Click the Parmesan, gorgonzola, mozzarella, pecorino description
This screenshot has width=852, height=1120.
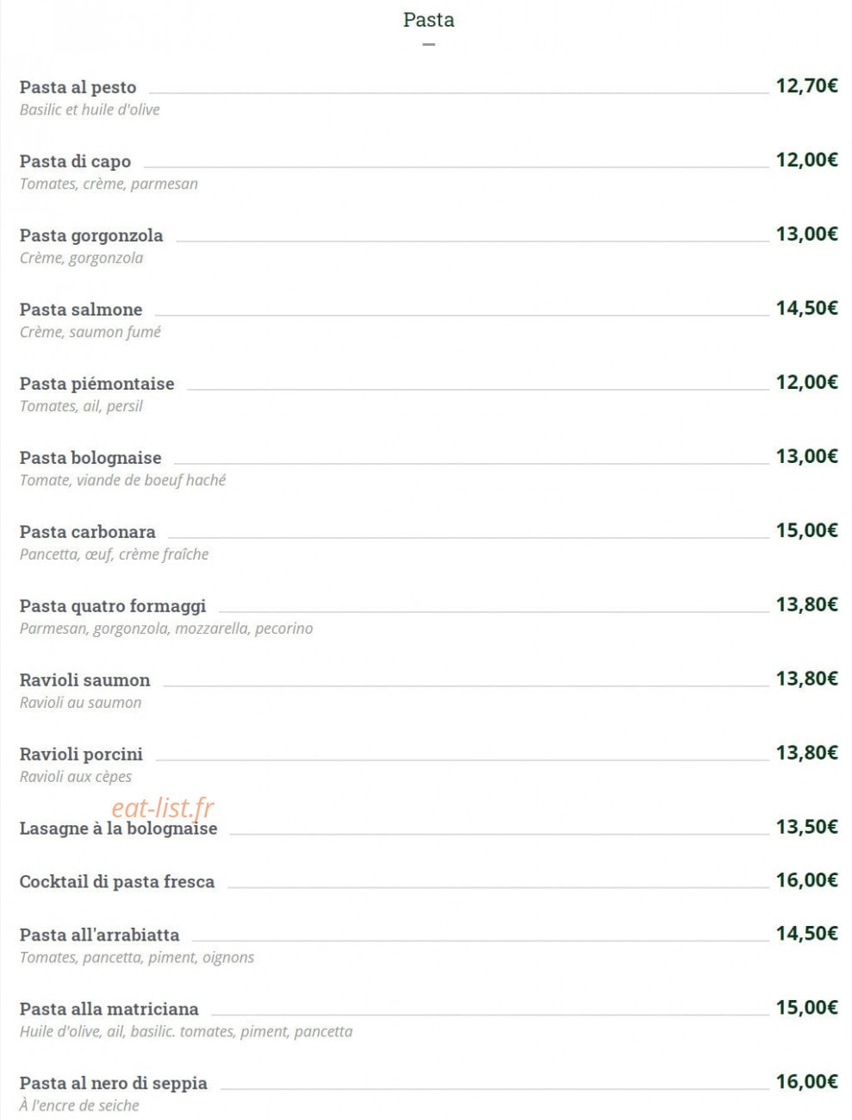[166, 629]
